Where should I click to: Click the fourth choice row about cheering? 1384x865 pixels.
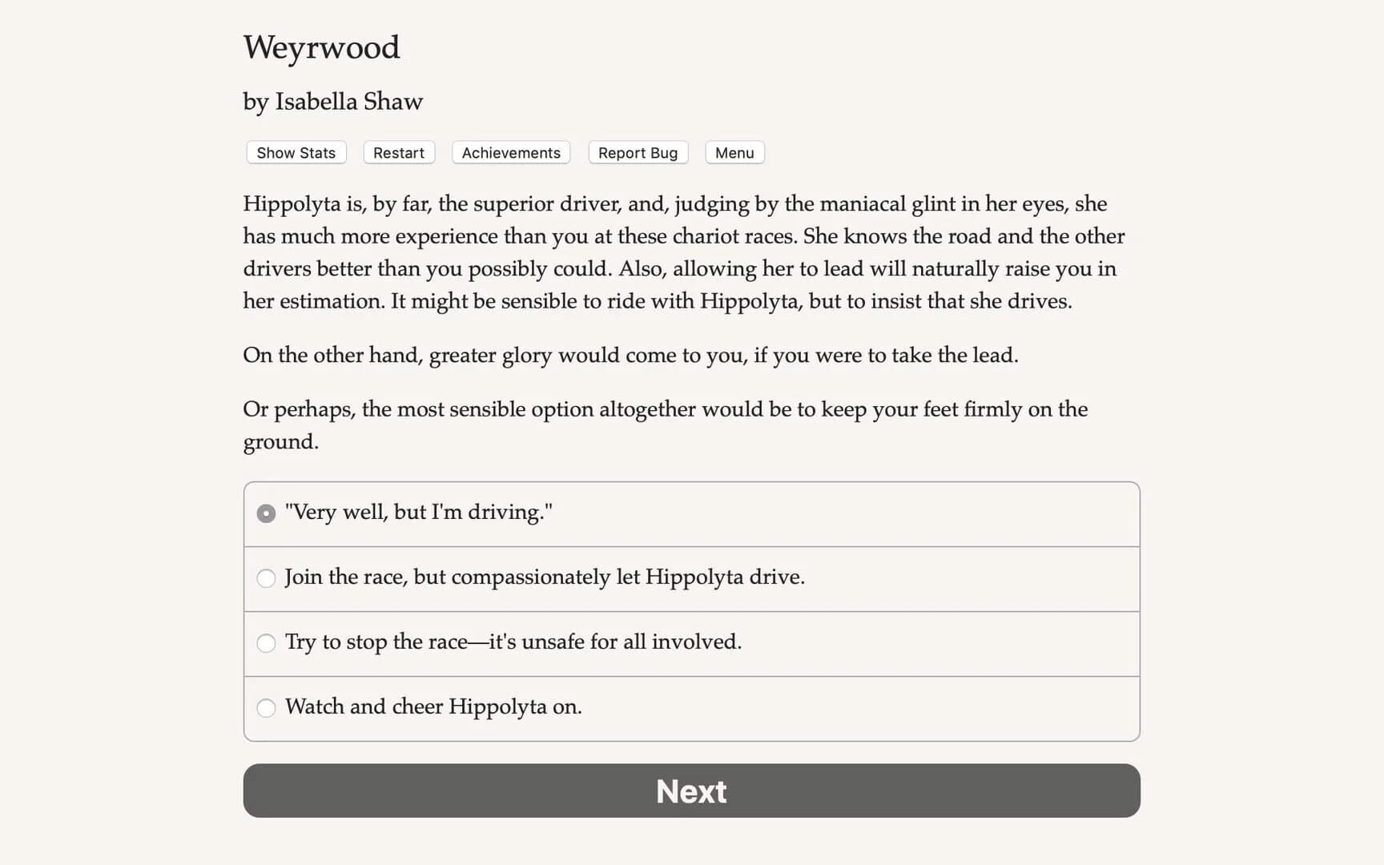click(690, 708)
